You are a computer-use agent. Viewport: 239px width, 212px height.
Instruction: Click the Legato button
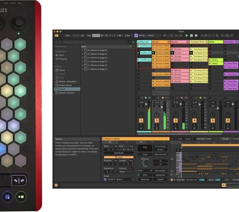[160, 179]
